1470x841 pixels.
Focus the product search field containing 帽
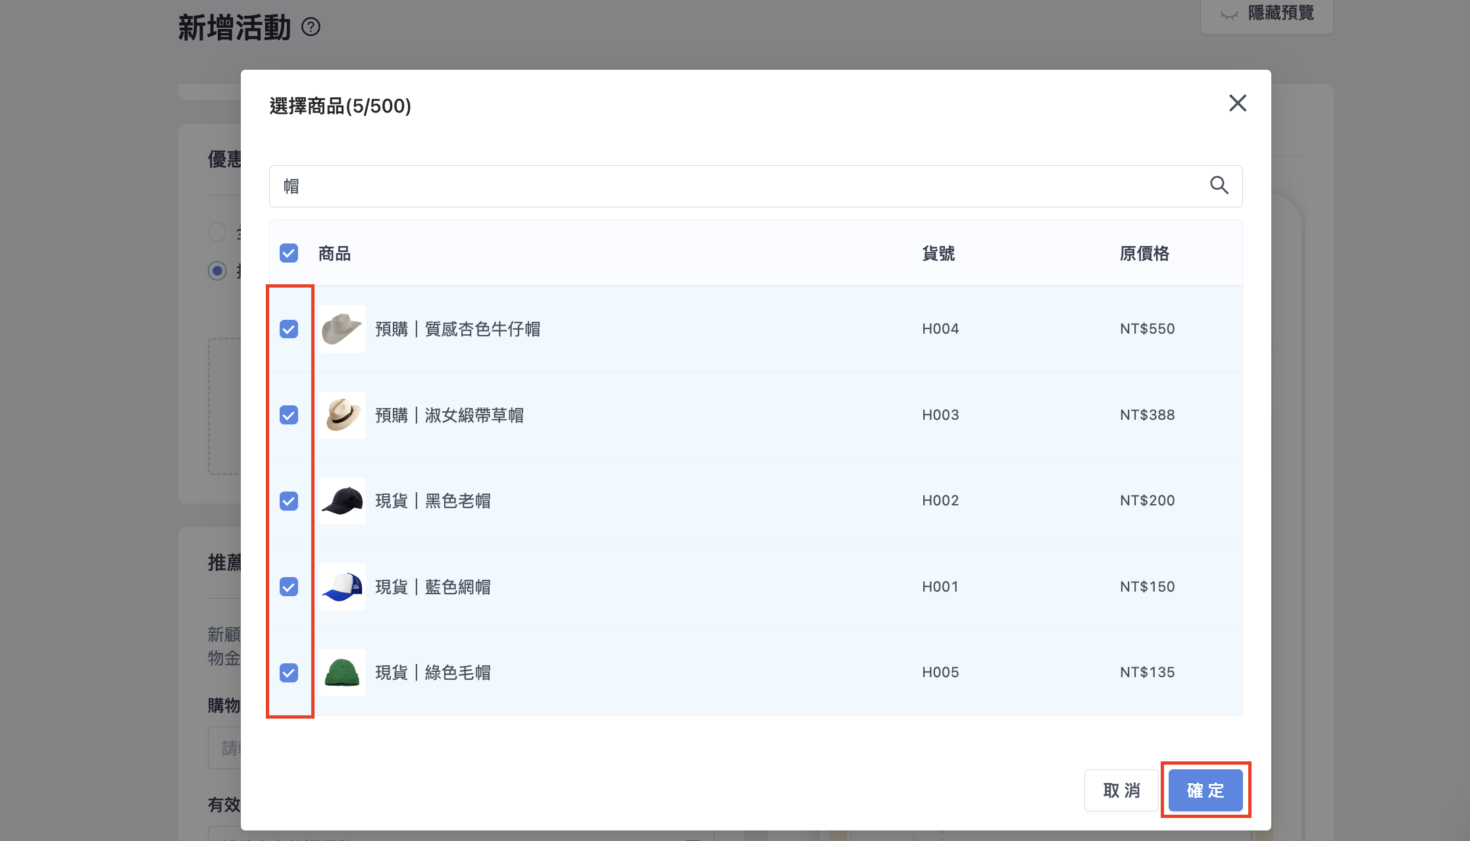[755, 186]
